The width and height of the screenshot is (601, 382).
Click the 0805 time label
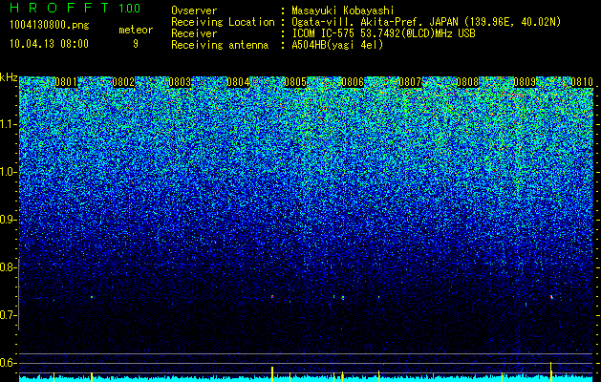coord(295,82)
